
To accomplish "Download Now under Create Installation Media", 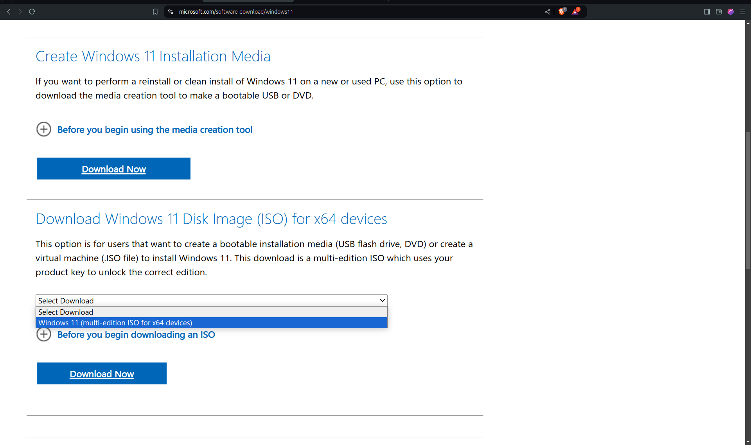I will pos(113,169).
